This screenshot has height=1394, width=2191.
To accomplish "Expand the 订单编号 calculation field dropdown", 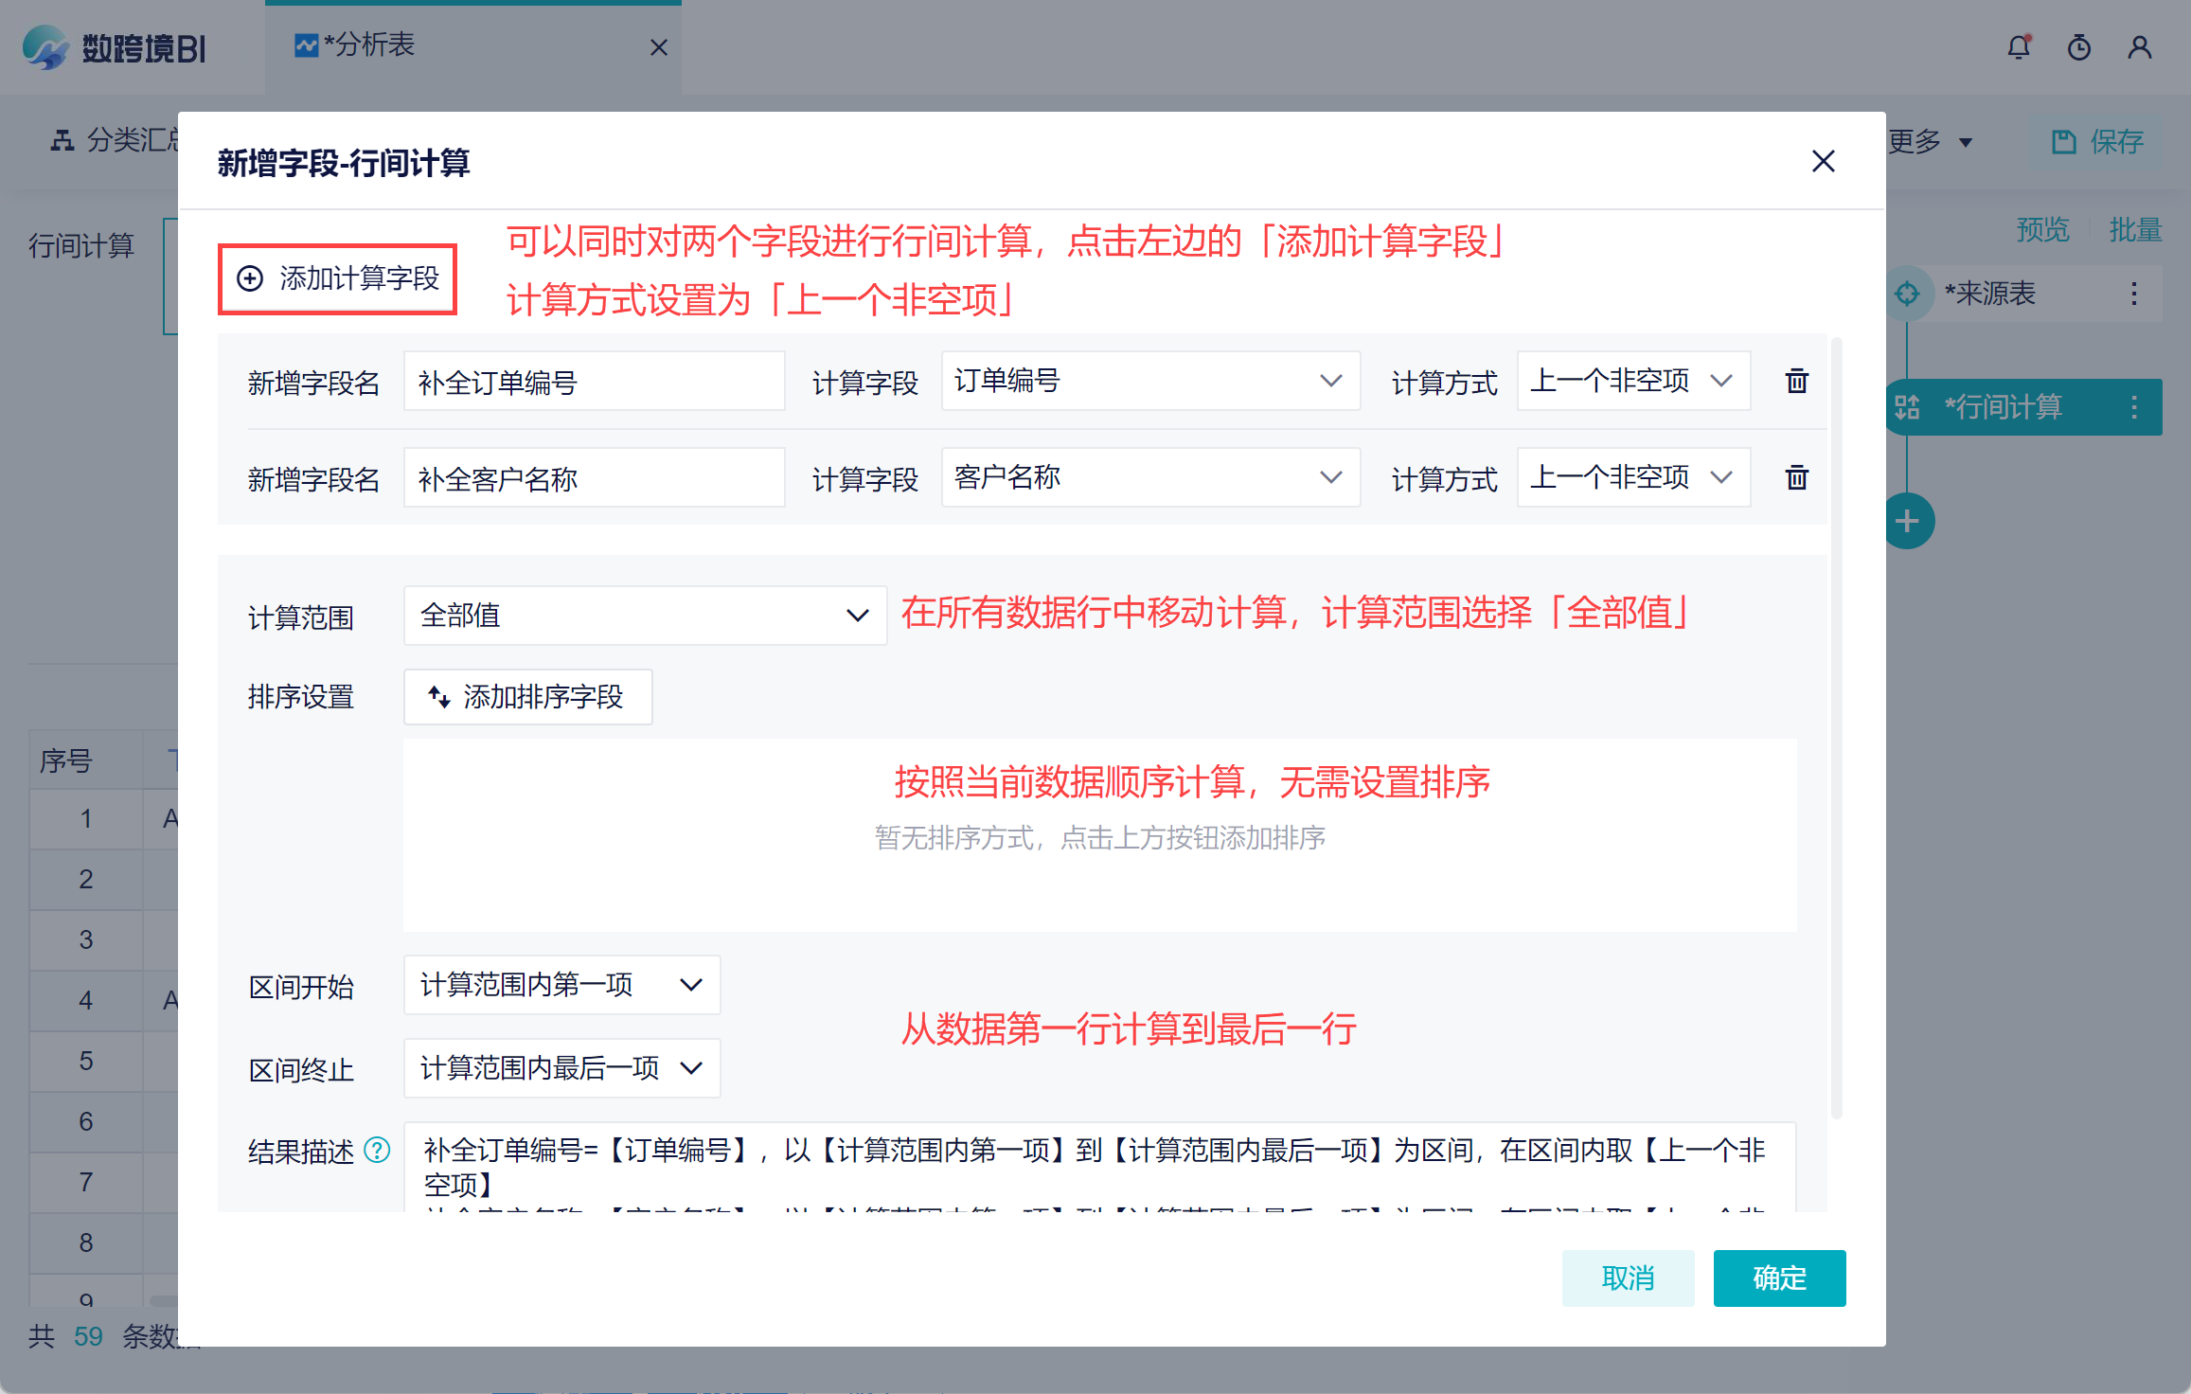I will (x=1149, y=381).
